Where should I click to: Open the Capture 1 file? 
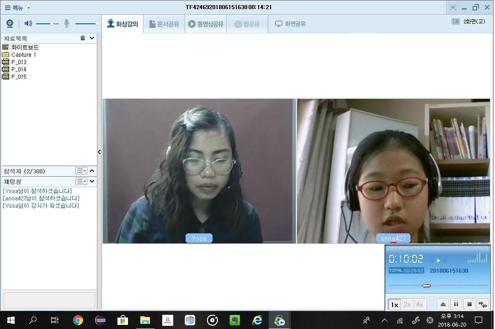click(23, 54)
